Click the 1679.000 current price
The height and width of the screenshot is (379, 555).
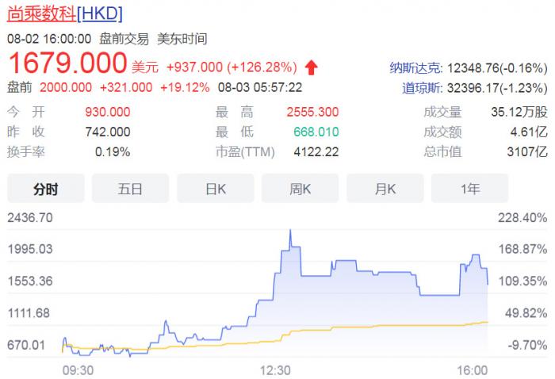(x=67, y=63)
